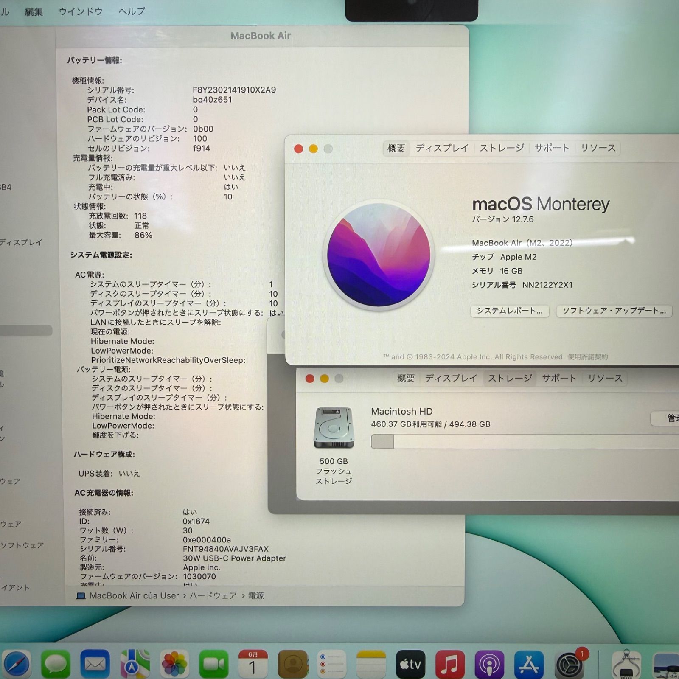This screenshot has width=679, height=679.
Task: Click battery serial F8Y2302141910X2A9
Action: [x=234, y=90]
